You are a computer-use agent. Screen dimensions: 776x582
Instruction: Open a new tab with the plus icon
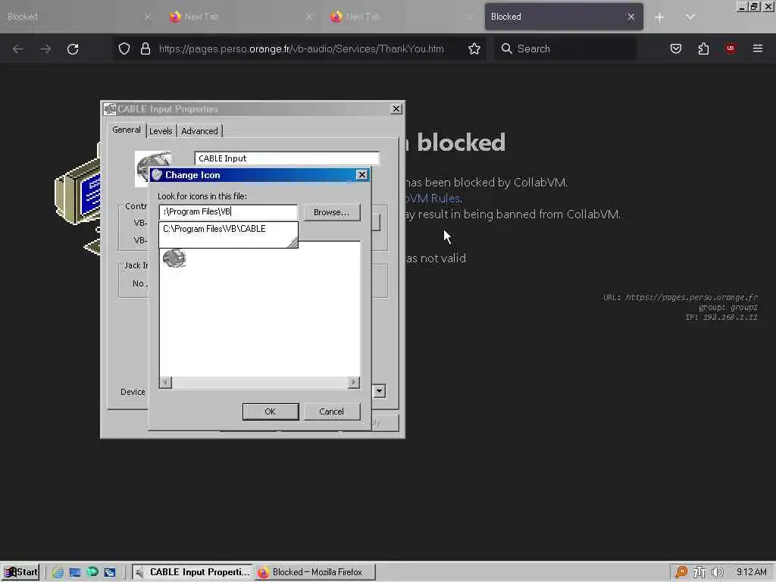pos(659,17)
